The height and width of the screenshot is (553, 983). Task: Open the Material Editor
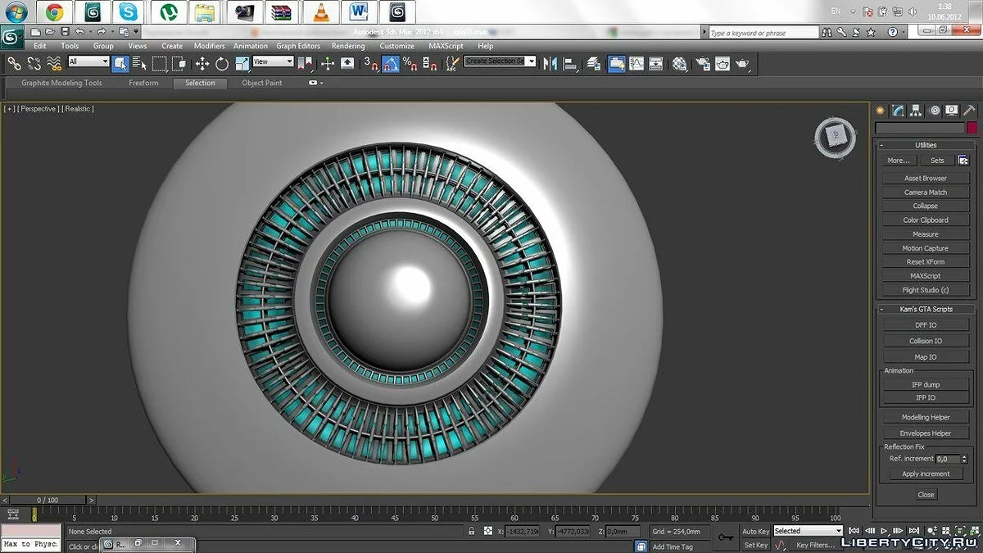point(679,63)
